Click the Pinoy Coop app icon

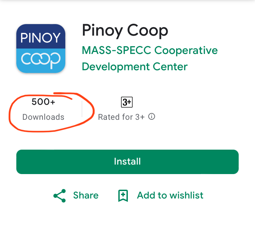point(41,49)
